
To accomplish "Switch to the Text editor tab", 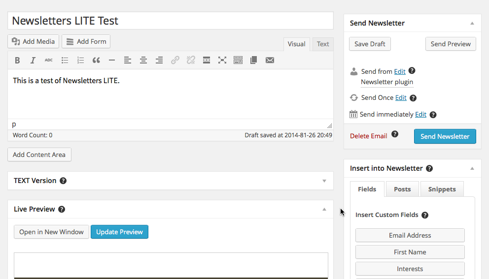I will point(323,44).
